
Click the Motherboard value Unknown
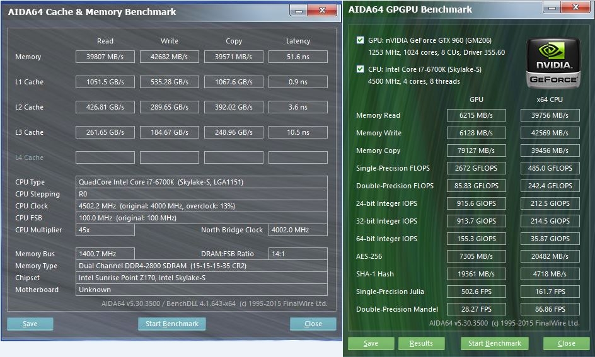click(202, 290)
